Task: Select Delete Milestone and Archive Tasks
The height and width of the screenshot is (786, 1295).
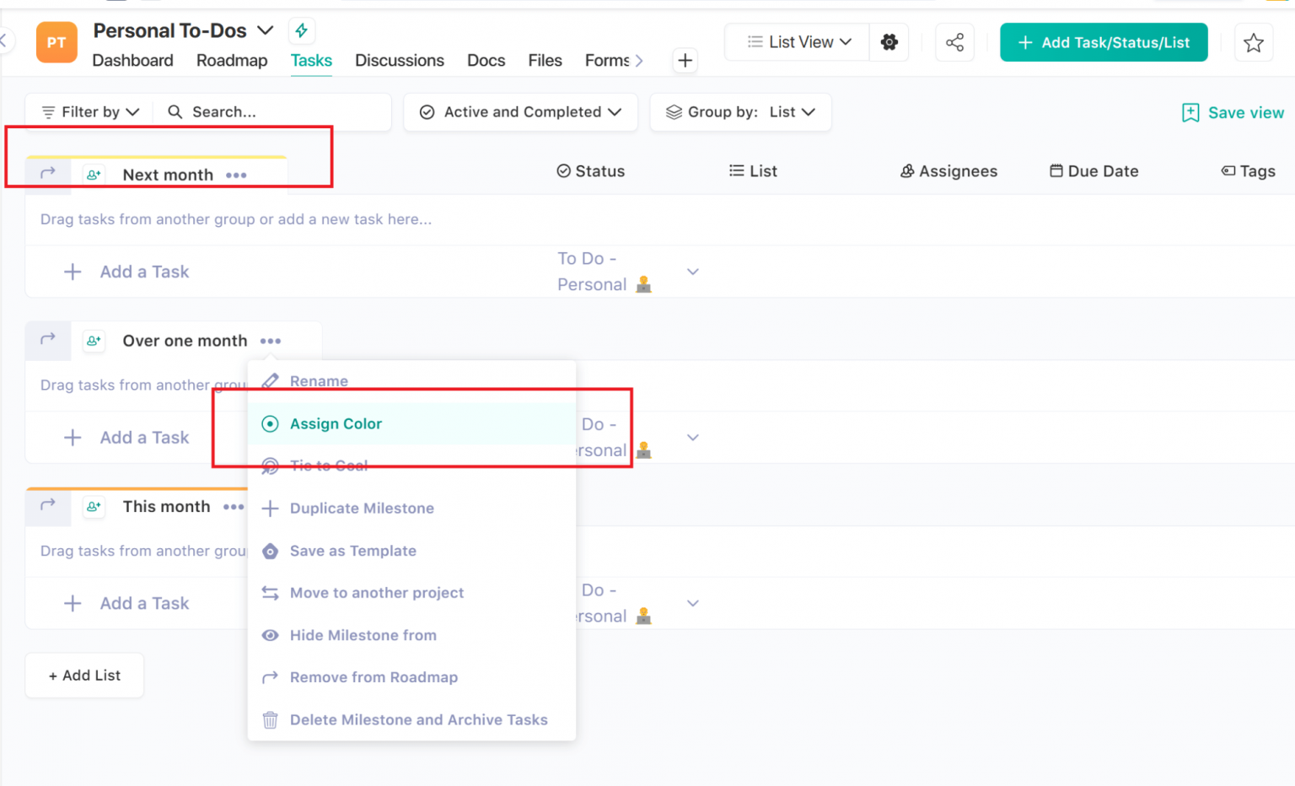Action: point(411,719)
